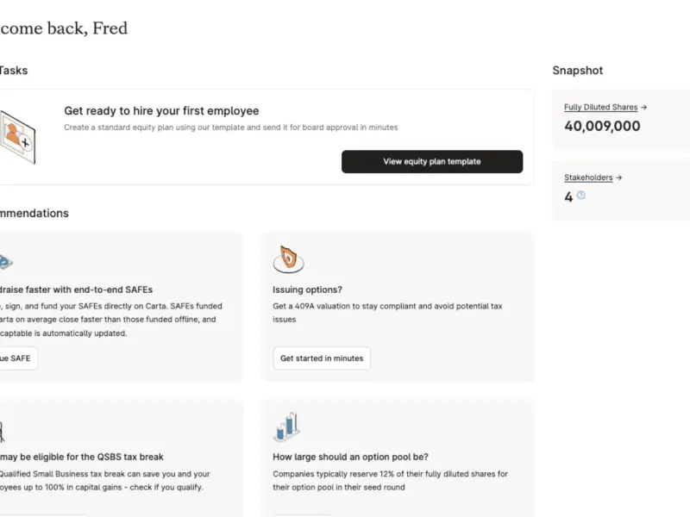Click How large should an option pool be
The width and height of the screenshot is (690, 517).
pos(350,457)
